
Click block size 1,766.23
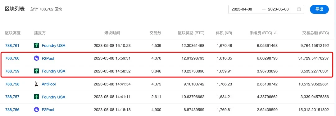[x=225, y=84]
